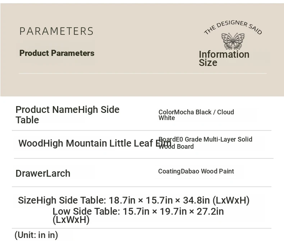Select the Drawer Larch entry
Image resolution: width=284 pixels, height=243 pixels.
[43, 173]
